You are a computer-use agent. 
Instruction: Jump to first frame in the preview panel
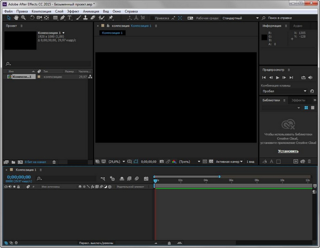(263, 78)
